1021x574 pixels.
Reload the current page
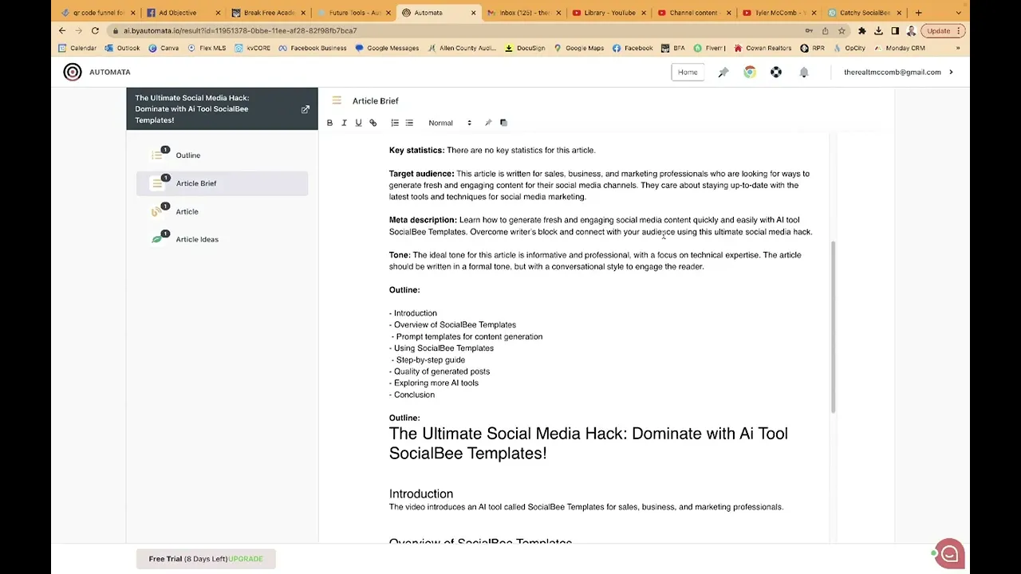[95, 30]
